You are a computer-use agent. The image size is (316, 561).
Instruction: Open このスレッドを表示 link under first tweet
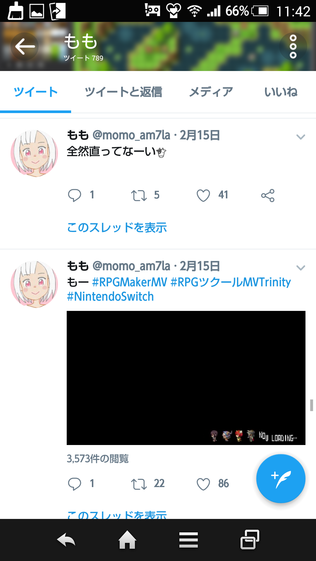coord(117,227)
